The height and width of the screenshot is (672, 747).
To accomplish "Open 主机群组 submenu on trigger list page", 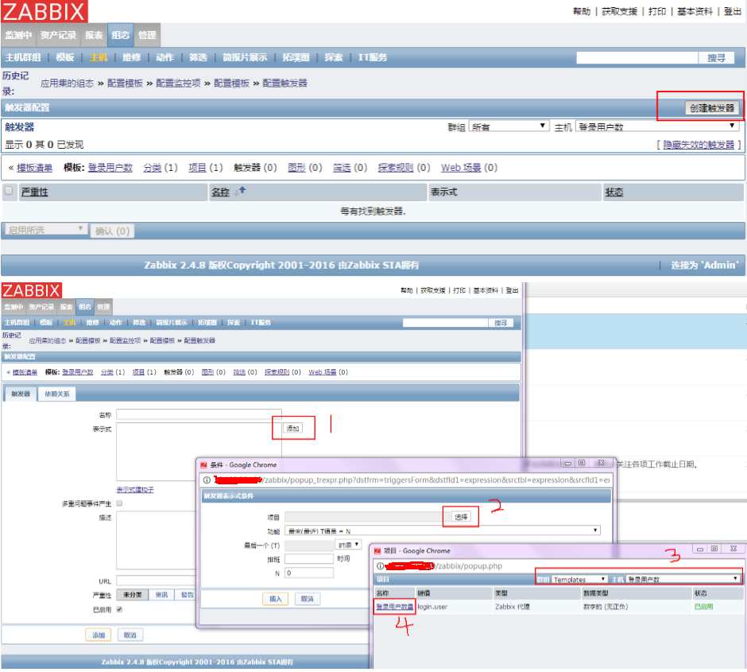I will click(x=22, y=58).
